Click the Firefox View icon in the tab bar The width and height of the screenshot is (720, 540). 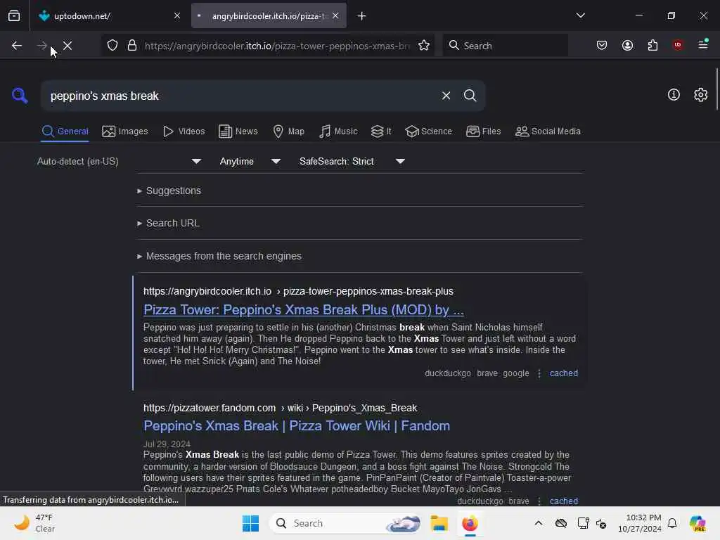point(14,16)
